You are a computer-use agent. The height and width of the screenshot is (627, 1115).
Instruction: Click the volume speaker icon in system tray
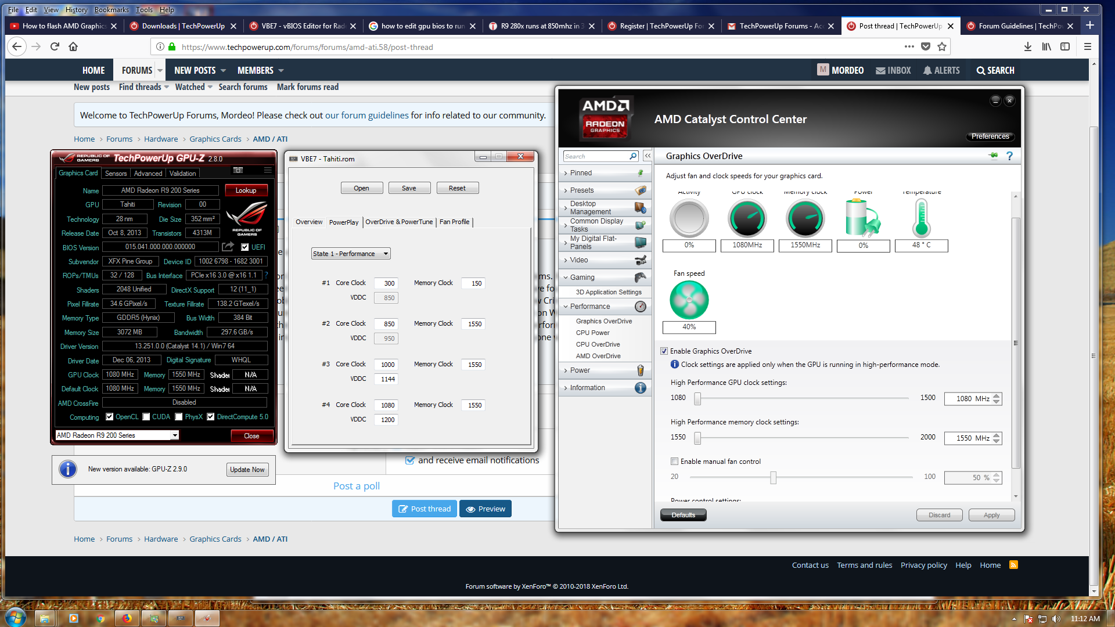[1056, 619]
